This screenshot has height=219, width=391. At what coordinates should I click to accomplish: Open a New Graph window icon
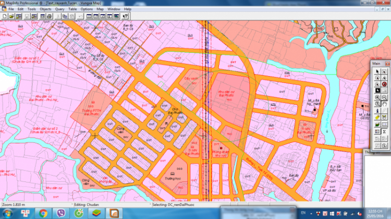pyautogui.click(x=103, y=17)
